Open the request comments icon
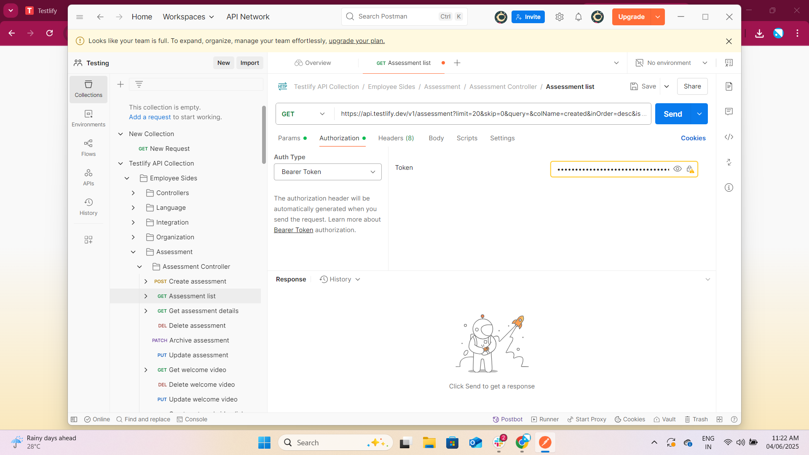809x455 pixels. coord(729,112)
